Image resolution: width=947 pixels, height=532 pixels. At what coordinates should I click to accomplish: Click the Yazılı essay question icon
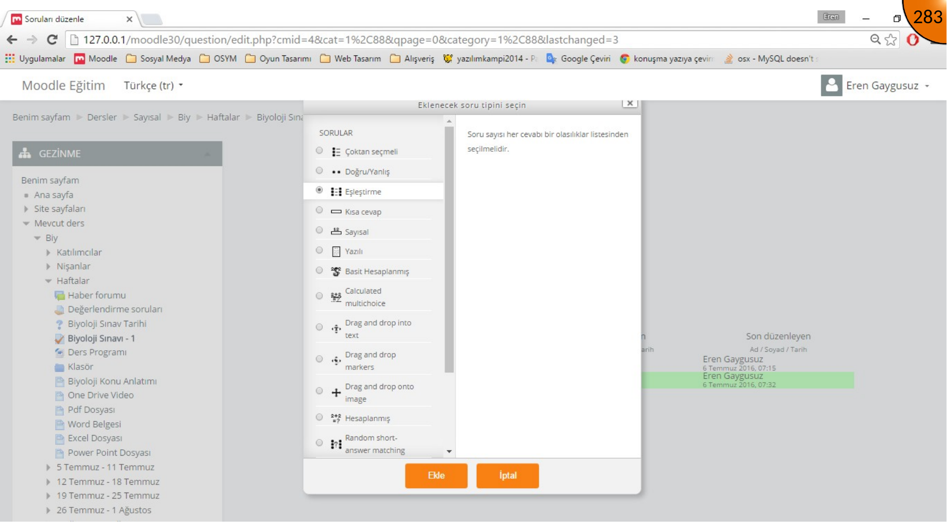pyautogui.click(x=336, y=252)
